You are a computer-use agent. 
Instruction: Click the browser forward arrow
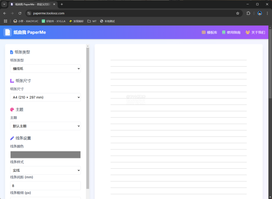pos(12,13)
